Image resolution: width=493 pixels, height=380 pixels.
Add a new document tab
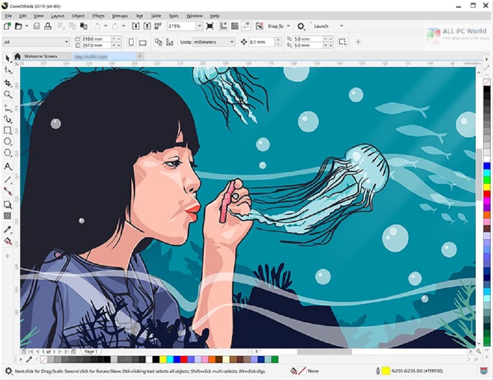pos(140,56)
